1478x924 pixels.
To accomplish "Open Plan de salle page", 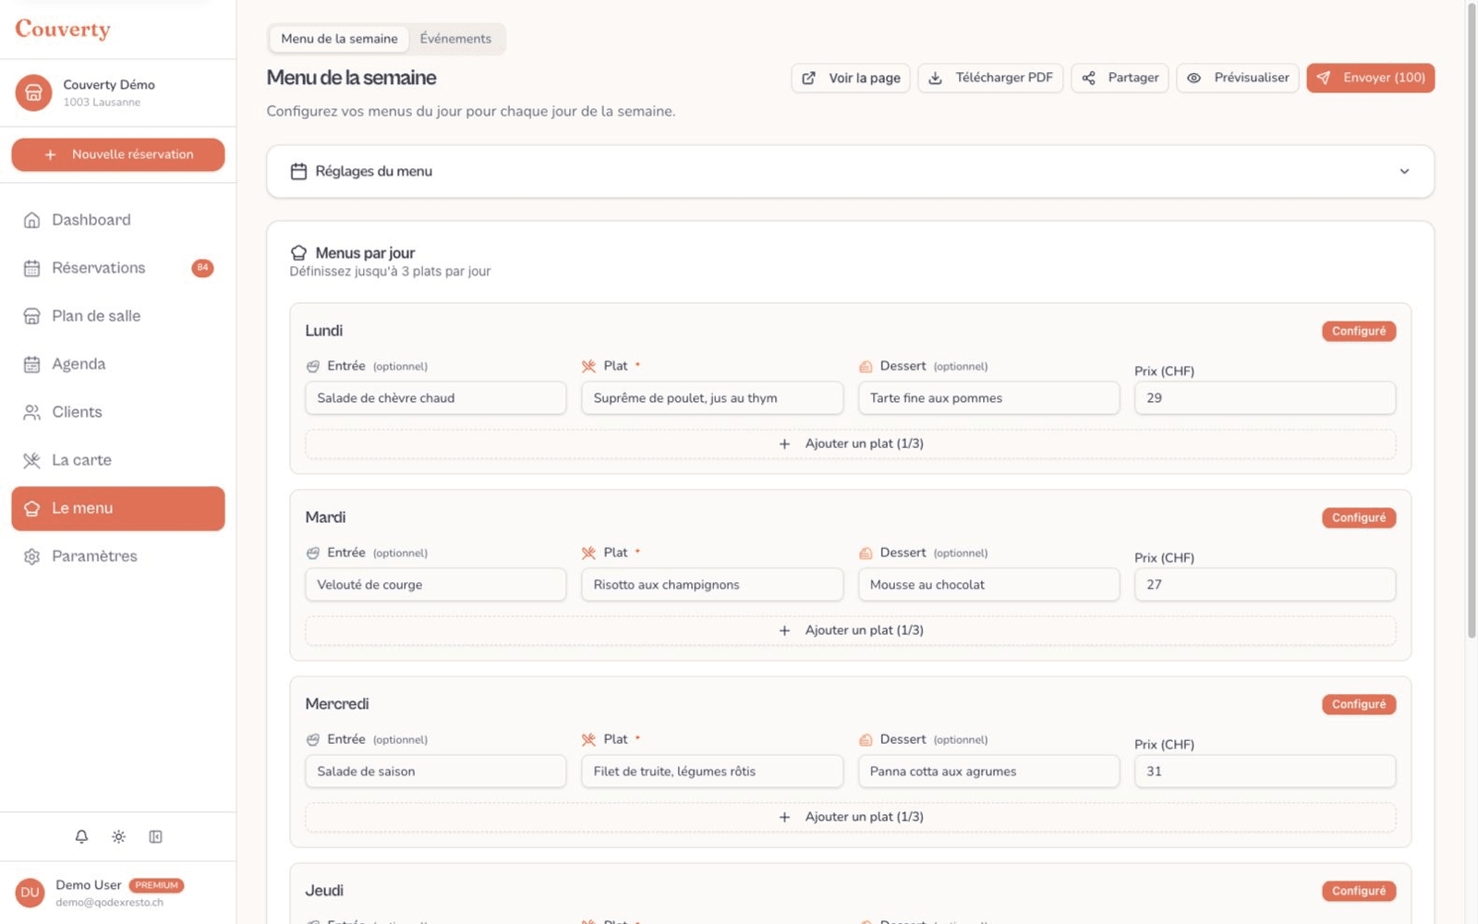I will point(118,316).
